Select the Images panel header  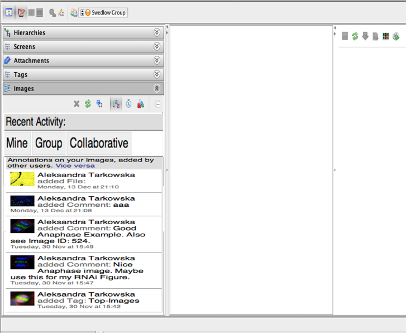[x=83, y=89]
